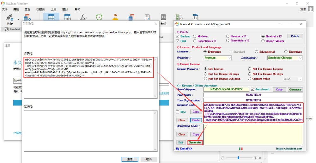
Task: Click the new table icon beside 连接
Action: tap(27, 17)
